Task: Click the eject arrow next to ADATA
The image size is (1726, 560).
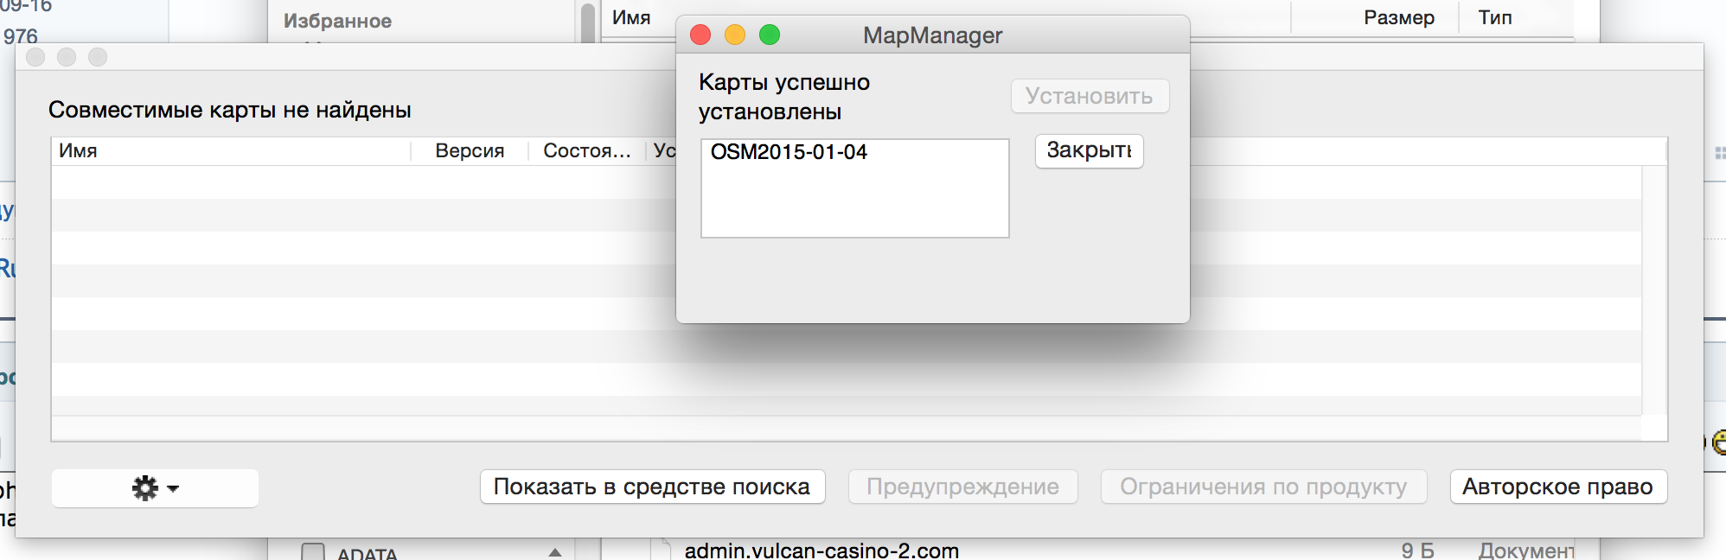Action: (555, 552)
